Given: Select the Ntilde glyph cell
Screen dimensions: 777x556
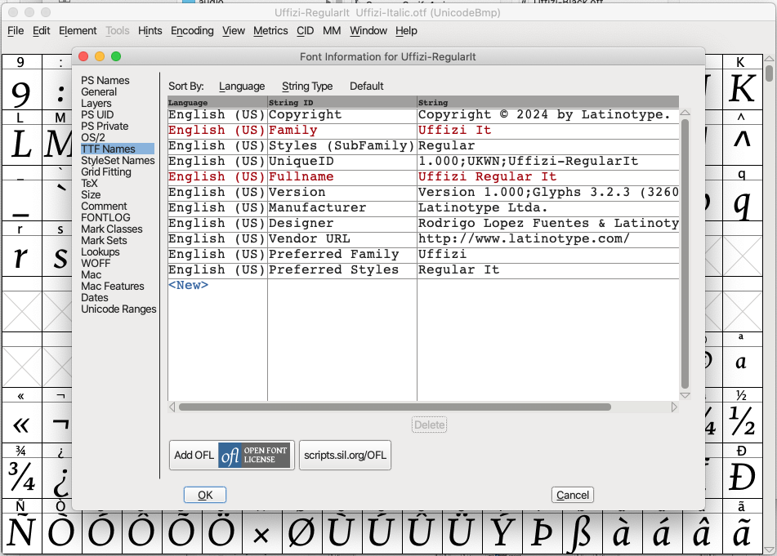Looking at the screenshot, I should tap(22, 532).
